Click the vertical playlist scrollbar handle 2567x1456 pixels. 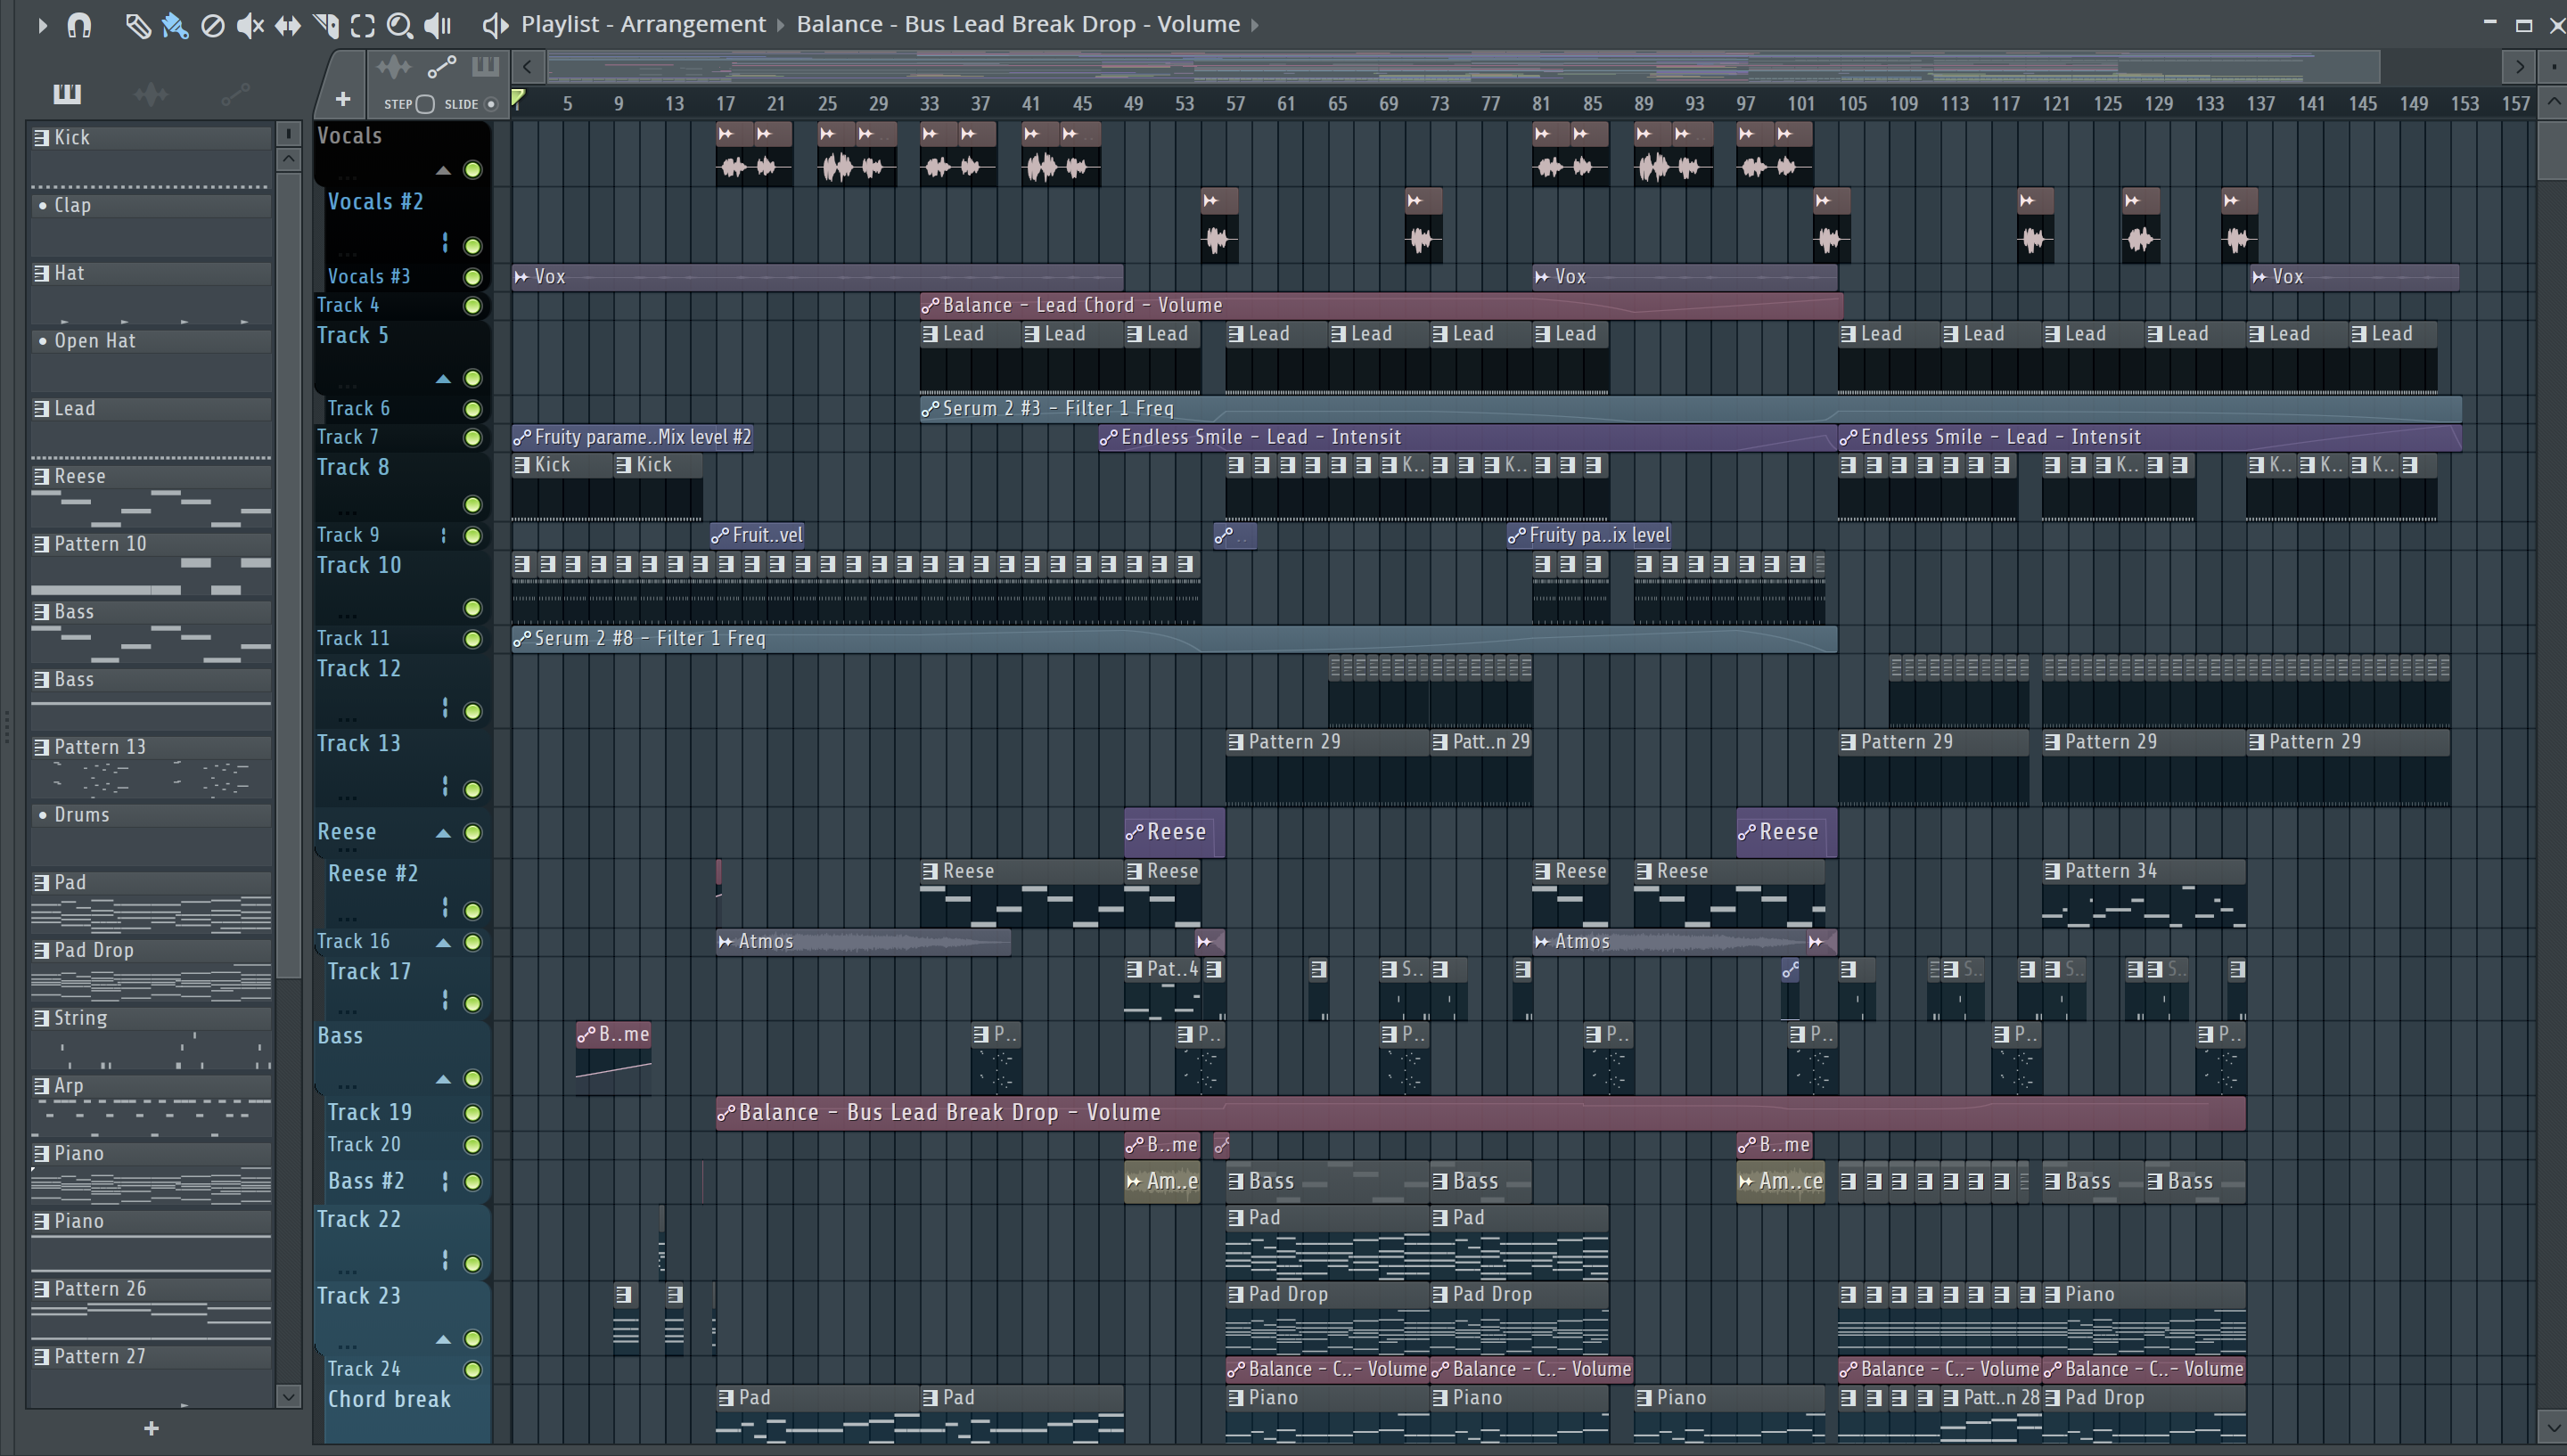pyautogui.click(x=2552, y=150)
